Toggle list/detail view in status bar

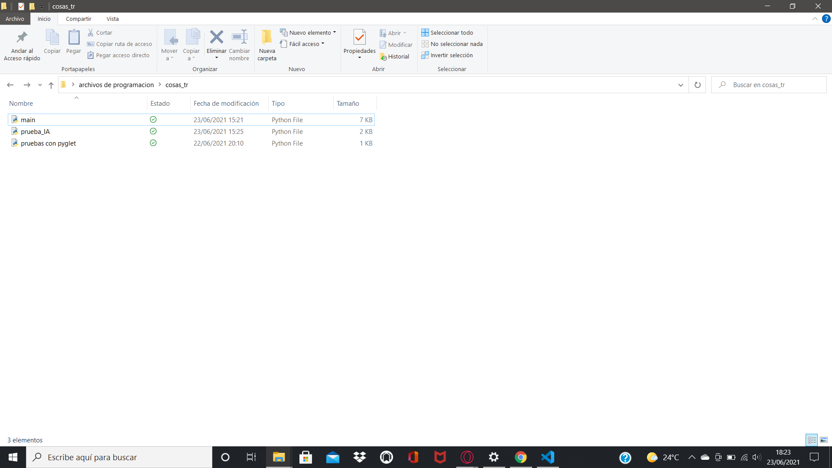click(x=812, y=439)
